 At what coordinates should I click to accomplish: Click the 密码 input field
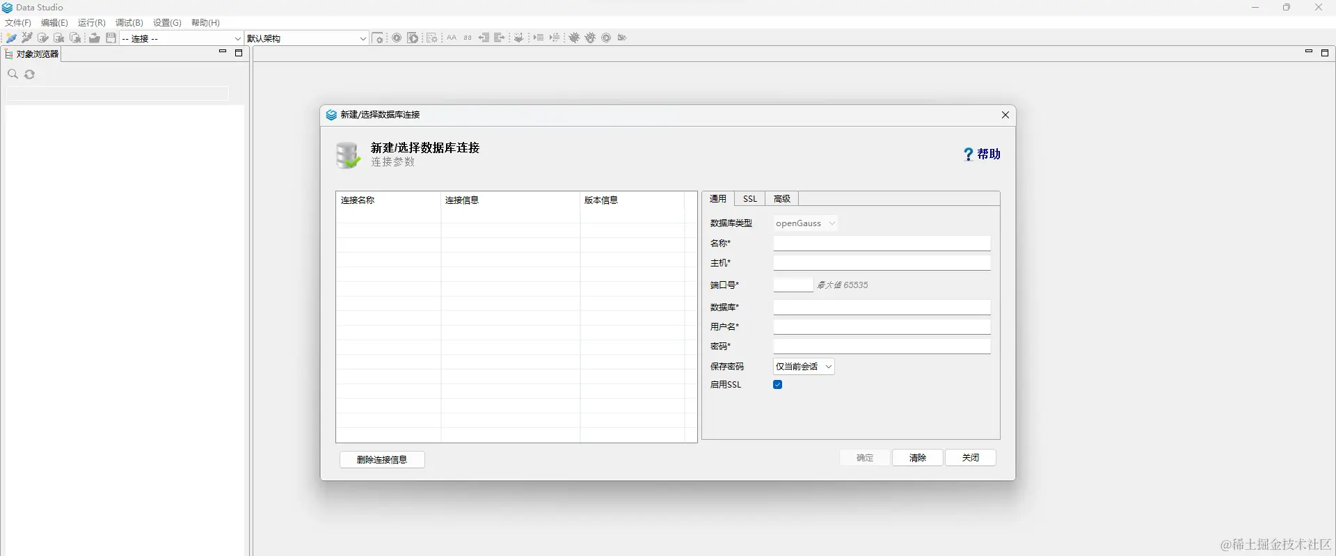(x=882, y=347)
